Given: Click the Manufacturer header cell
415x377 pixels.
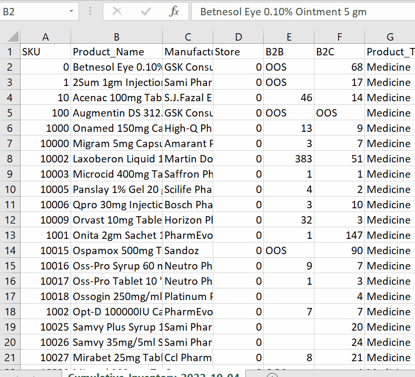Looking at the screenshot, I should pos(187,52).
